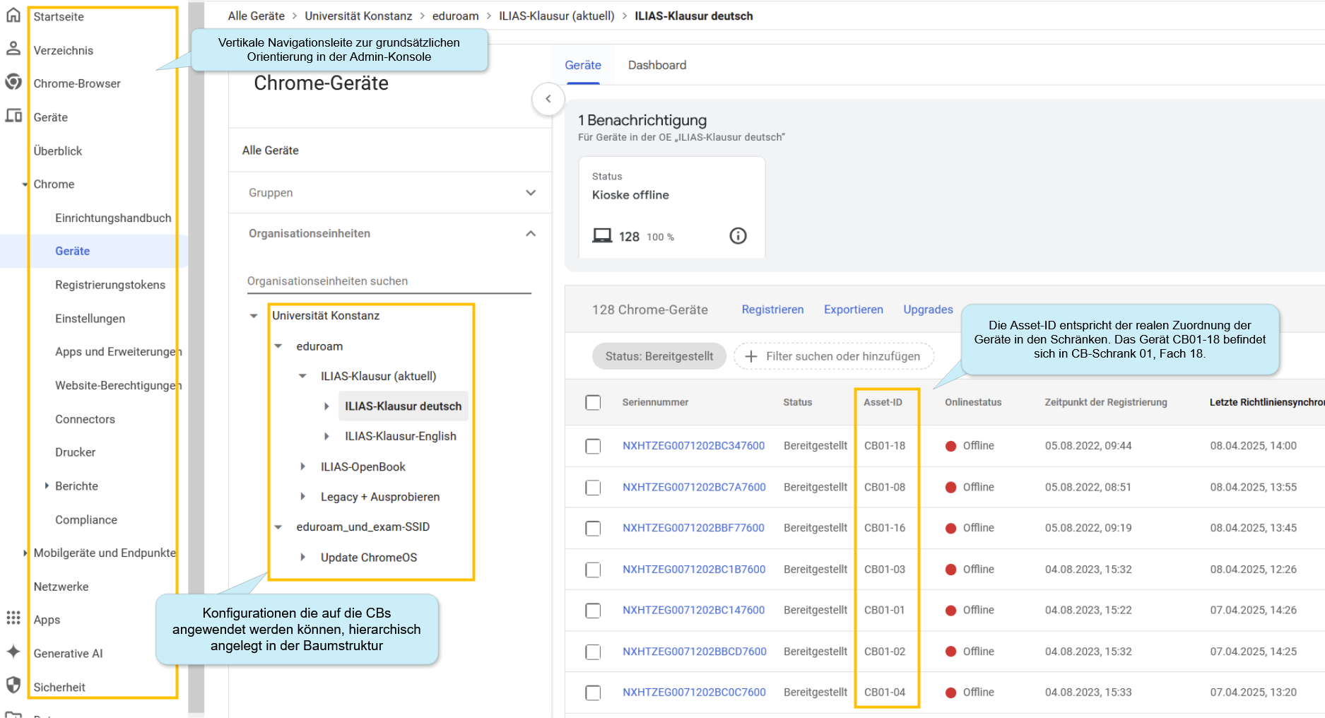1325x718 pixels.
Task: Click the Geräte devices icon in sidebar
Action: click(13, 116)
